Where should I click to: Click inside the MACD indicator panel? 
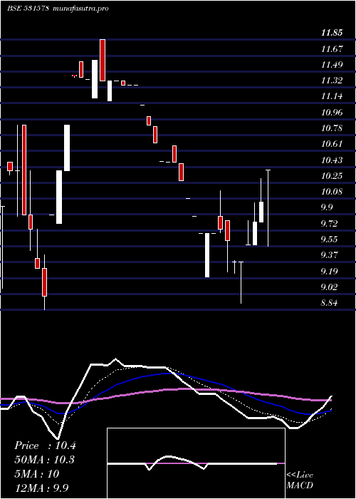point(196,463)
